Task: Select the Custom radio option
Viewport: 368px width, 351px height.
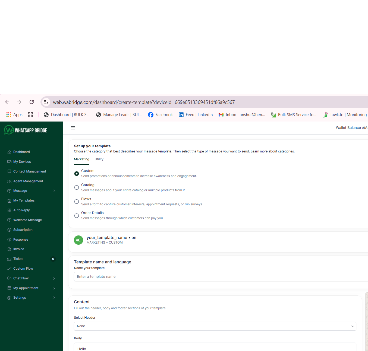Action: 77,173
